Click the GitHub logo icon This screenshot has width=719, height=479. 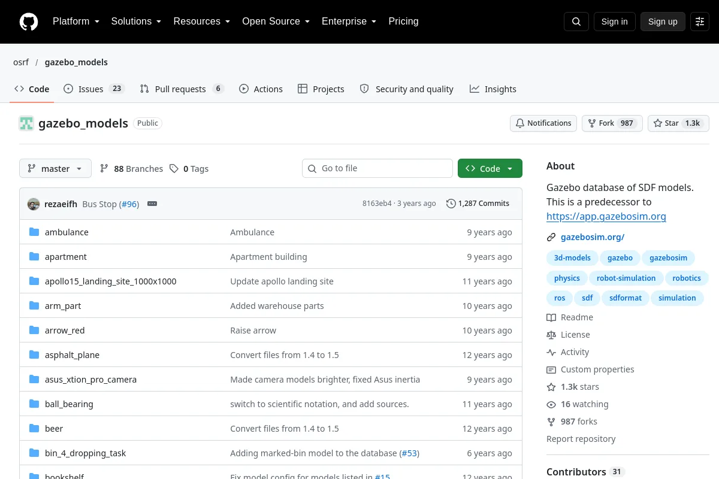pyautogui.click(x=29, y=22)
